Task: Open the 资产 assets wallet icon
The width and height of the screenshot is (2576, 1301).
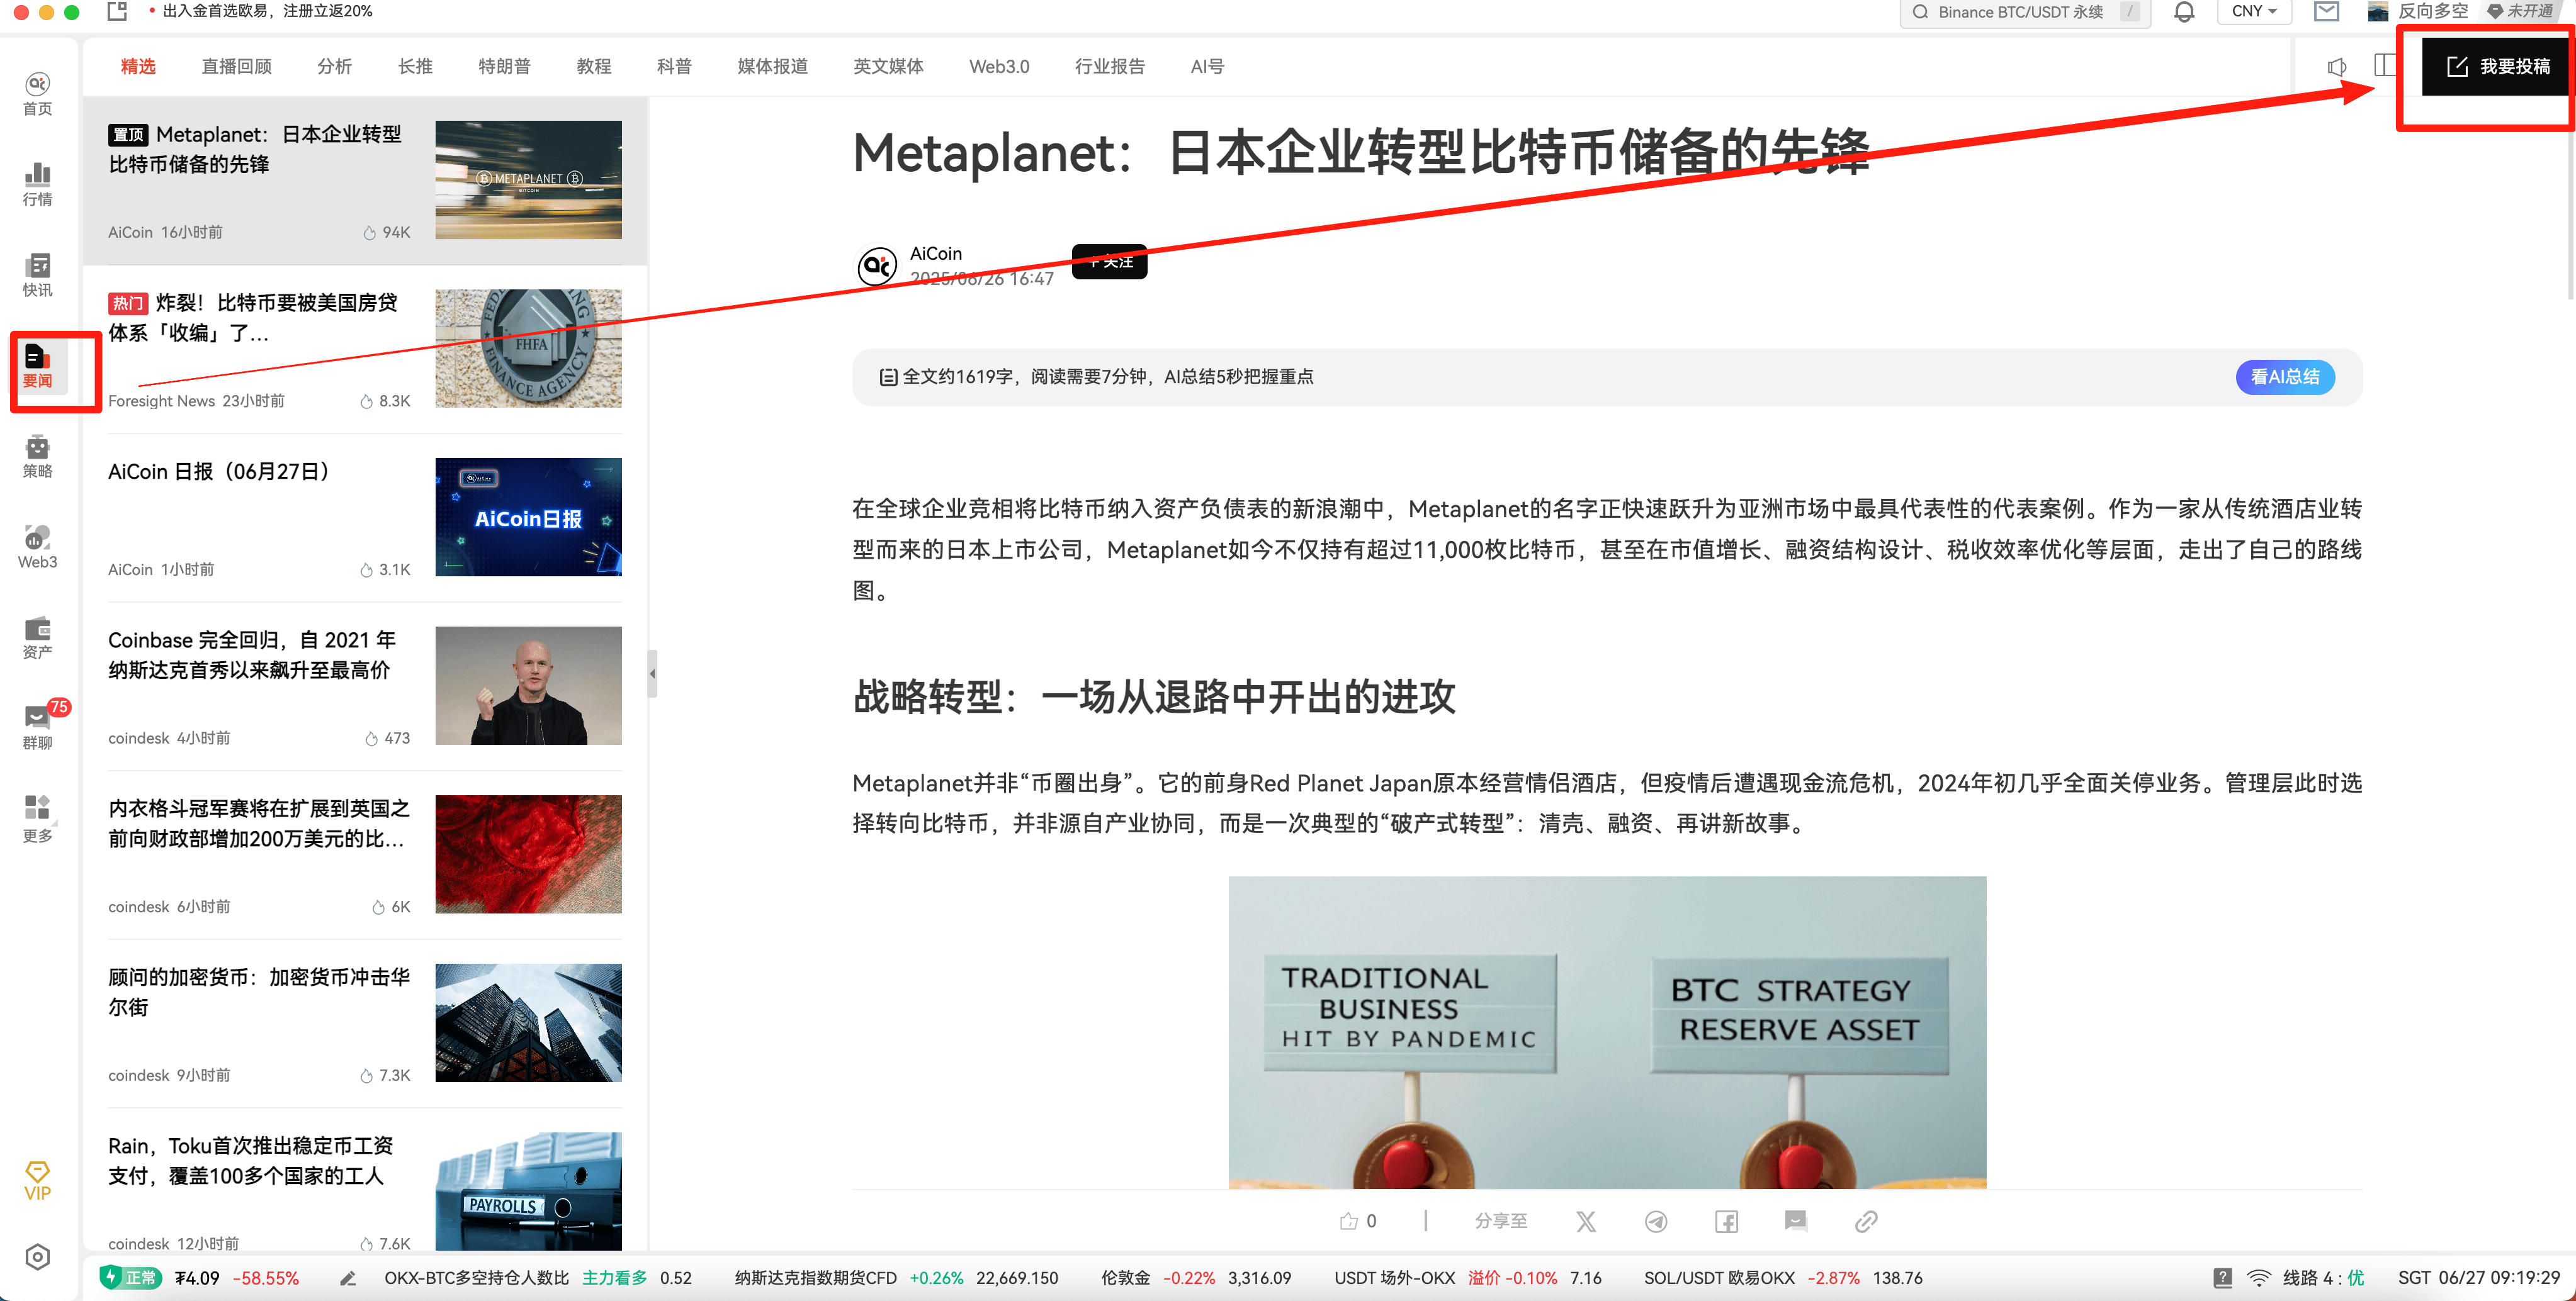Action: coord(38,637)
